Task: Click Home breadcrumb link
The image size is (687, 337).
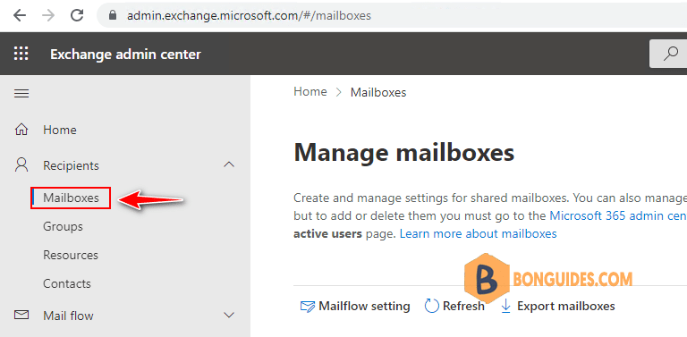Action: (x=310, y=92)
